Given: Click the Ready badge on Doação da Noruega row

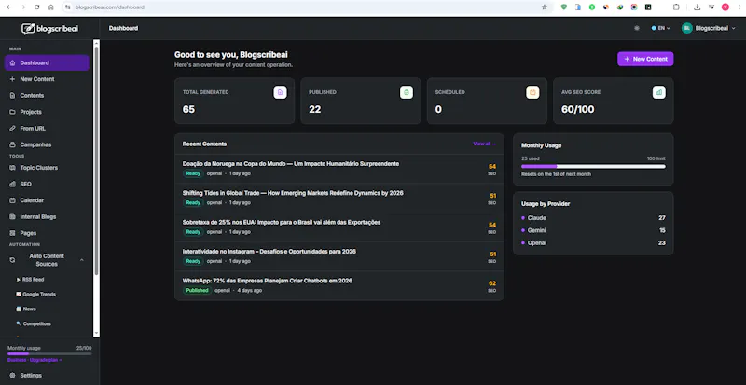Looking at the screenshot, I should [x=193, y=173].
